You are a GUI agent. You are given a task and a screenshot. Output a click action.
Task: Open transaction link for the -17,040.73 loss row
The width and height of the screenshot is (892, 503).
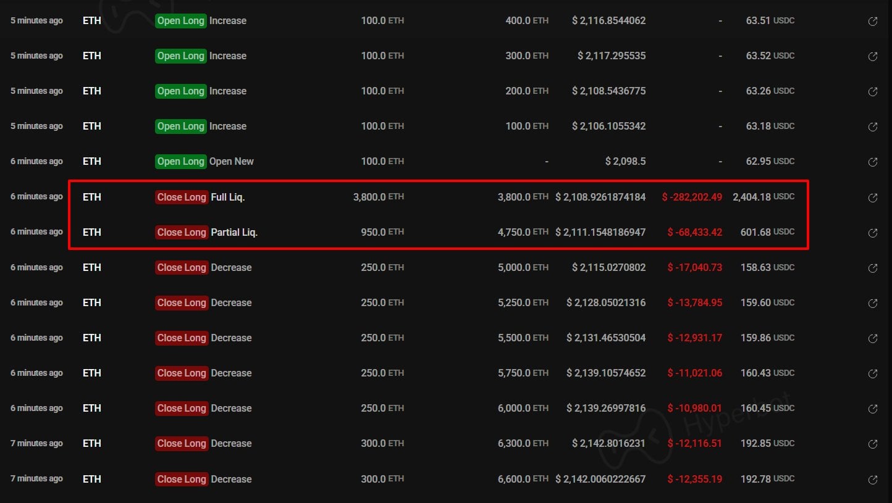click(873, 268)
